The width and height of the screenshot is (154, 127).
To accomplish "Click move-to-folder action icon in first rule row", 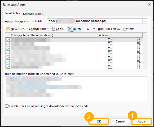I will [110, 40].
